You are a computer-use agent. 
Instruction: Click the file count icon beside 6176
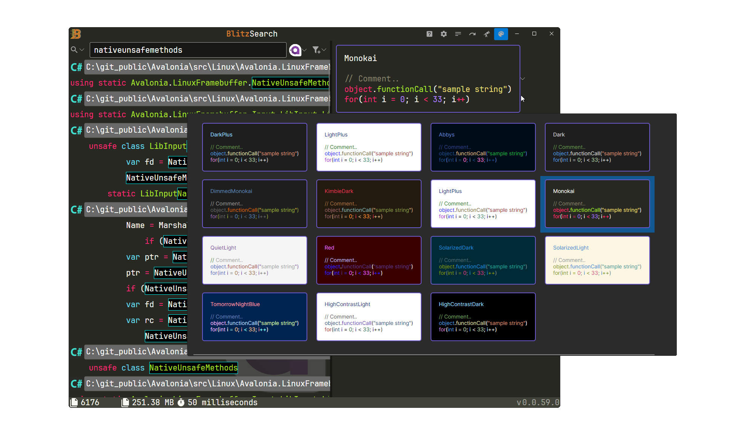tap(74, 402)
